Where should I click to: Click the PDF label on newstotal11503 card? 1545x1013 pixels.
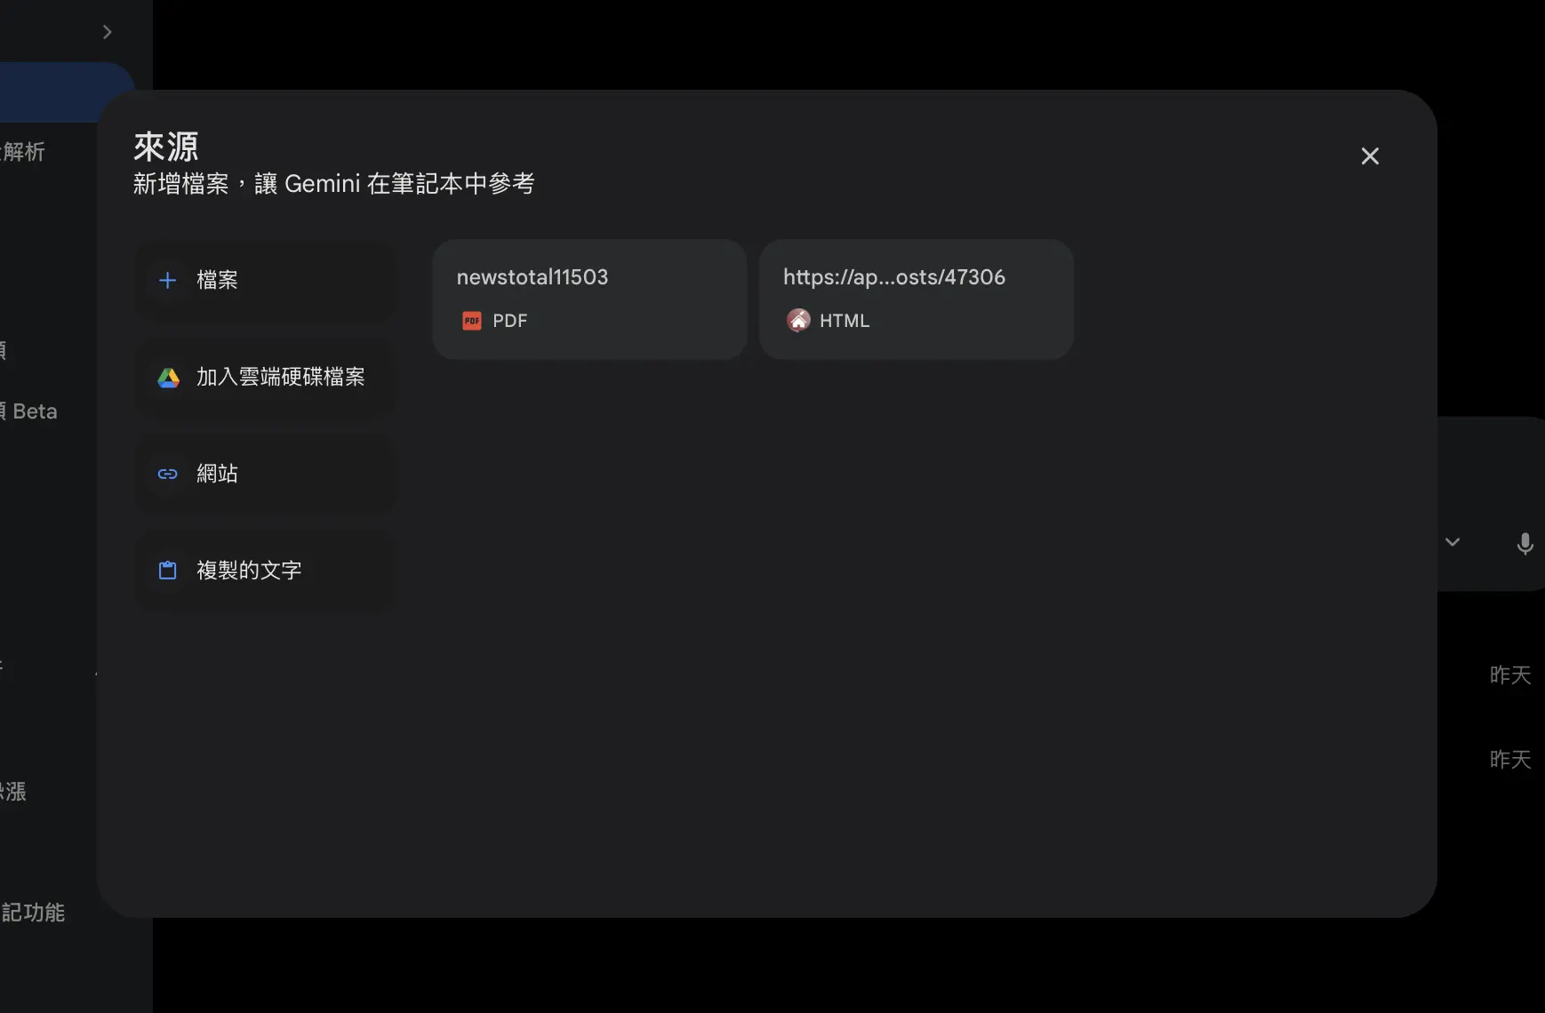pyautogui.click(x=510, y=321)
